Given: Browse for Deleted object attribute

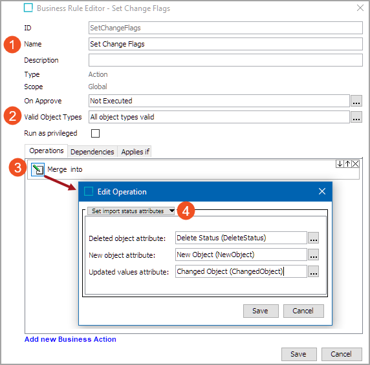Looking at the screenshot, I should point(313,238).
